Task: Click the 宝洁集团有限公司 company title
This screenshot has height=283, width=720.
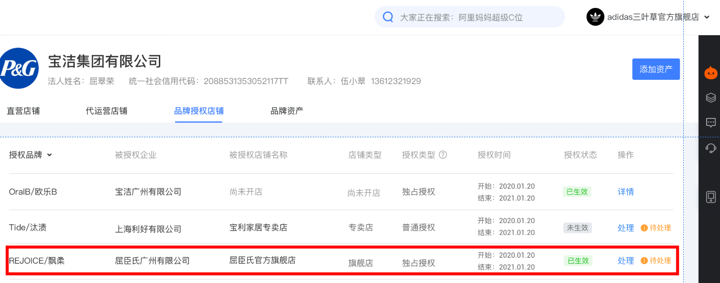Action: coord(105,61)
